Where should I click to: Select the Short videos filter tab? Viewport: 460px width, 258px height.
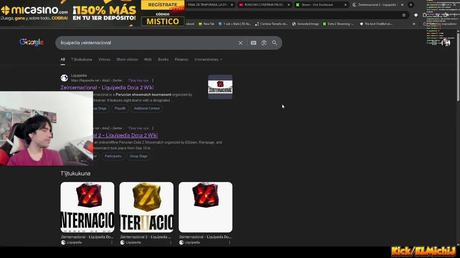pyautogui.click(x=127, y=59)
